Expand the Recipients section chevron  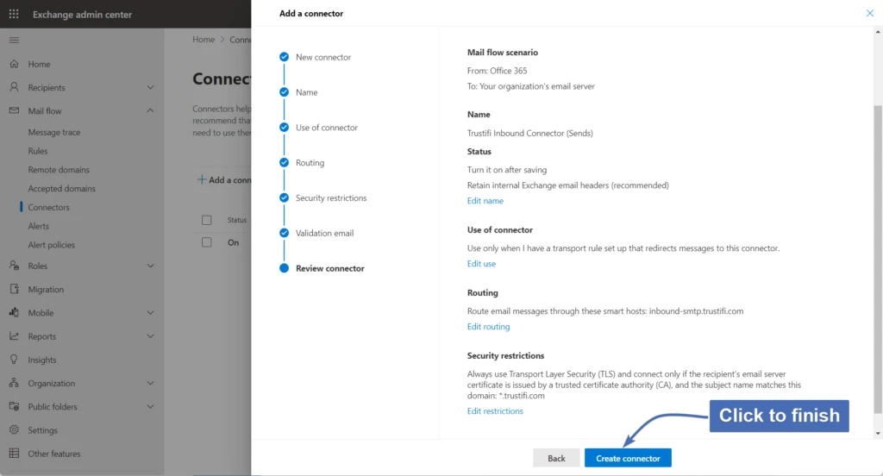150,88
